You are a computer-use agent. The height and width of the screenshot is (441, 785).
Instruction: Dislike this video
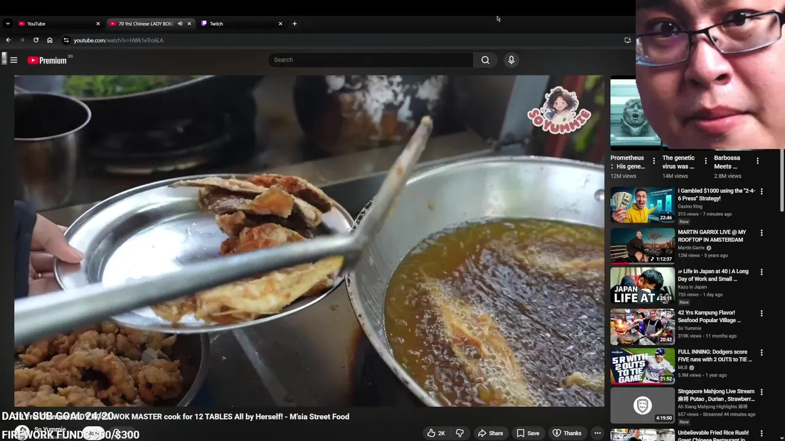pos(459,433)
